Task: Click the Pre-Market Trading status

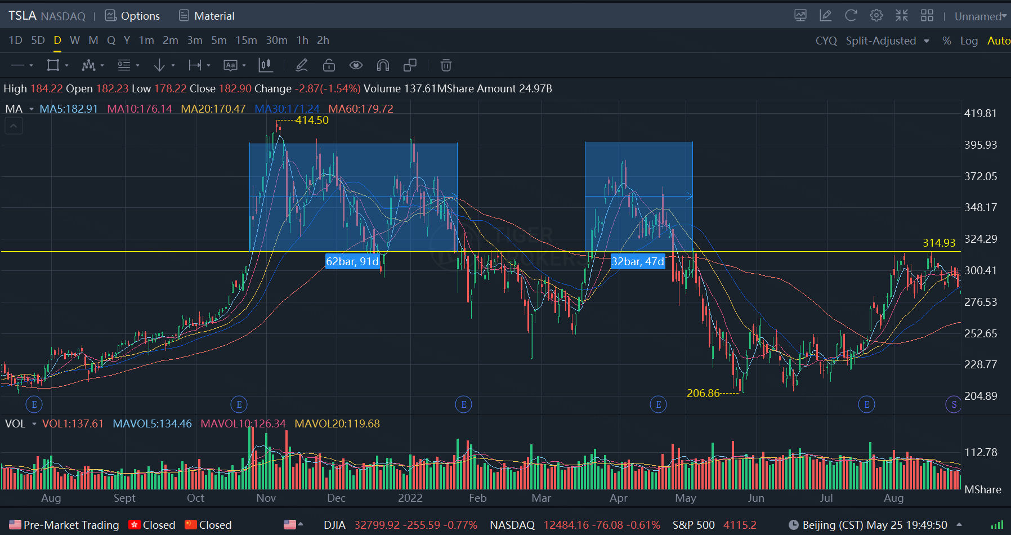Action: 65,525
